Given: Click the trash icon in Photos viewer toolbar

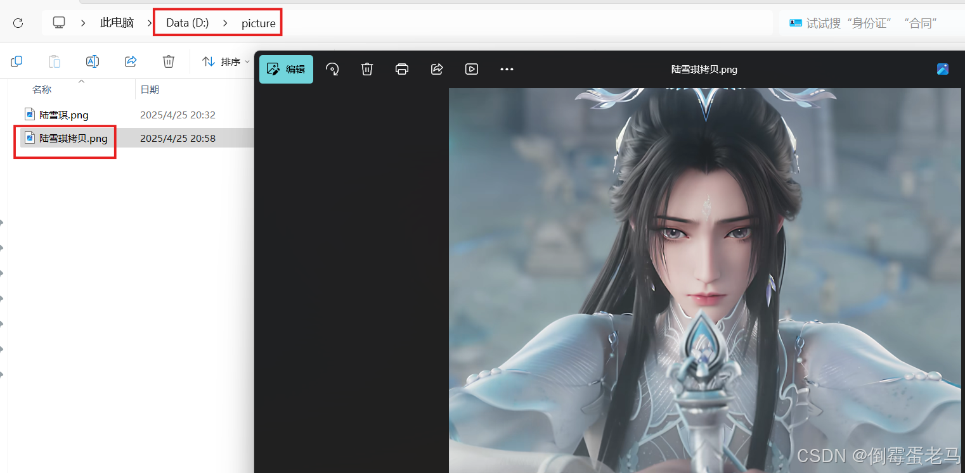Looking at the screenshot, I should (367, 69).
